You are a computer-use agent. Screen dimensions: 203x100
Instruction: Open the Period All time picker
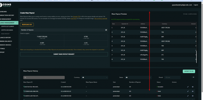[172, 78]
